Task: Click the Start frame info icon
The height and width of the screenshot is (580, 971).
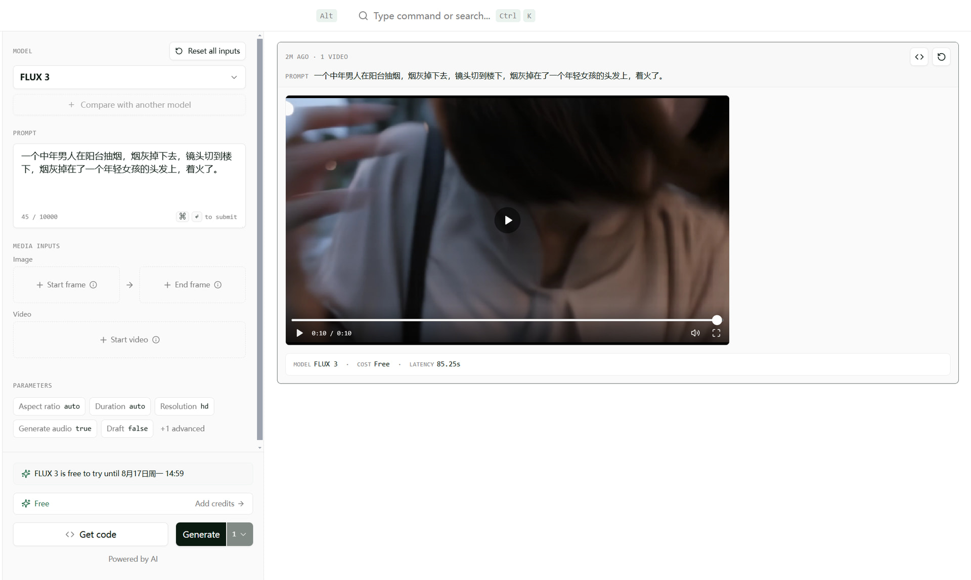Action: [93, 285]
